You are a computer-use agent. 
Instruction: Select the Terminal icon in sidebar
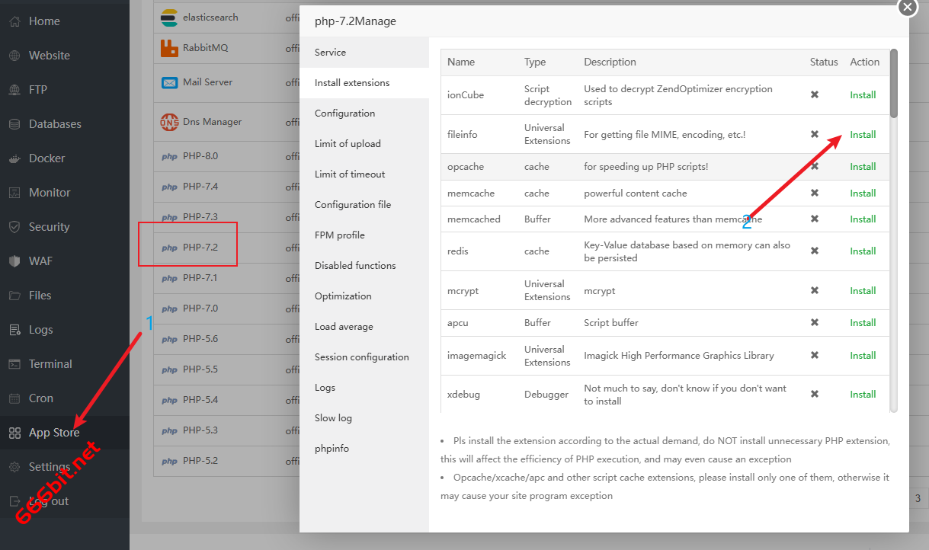pyautogui.click(x=14, y=364)
